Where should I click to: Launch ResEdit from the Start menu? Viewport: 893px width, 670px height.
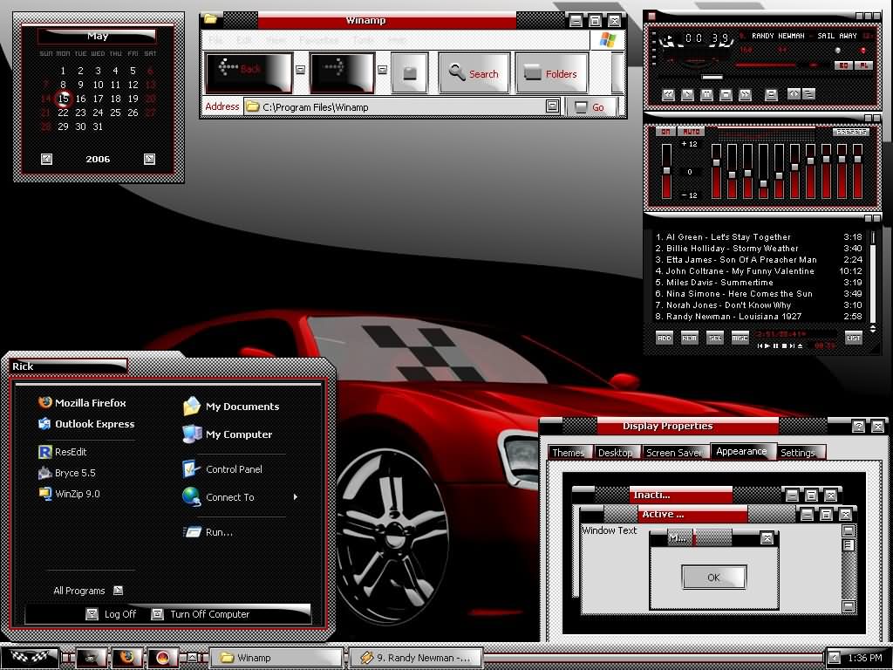(62, 452)
